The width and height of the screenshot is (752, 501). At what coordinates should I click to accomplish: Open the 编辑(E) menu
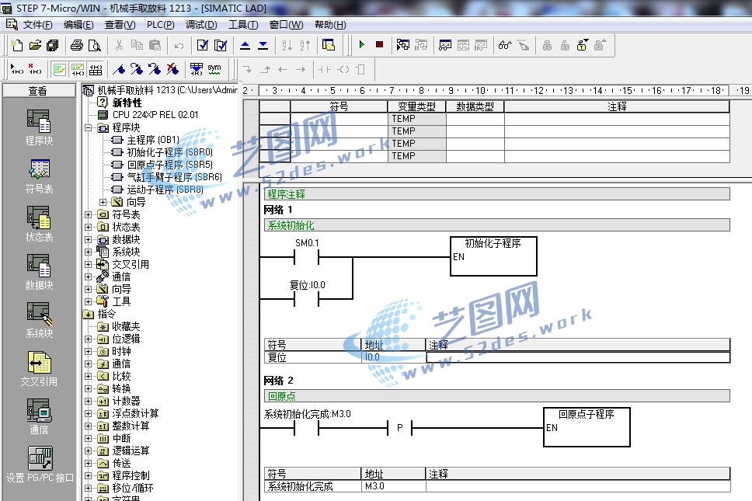pyautogui.click(x=78, y=24)
